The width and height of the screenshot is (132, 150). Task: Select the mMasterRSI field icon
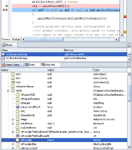[18, 95]
